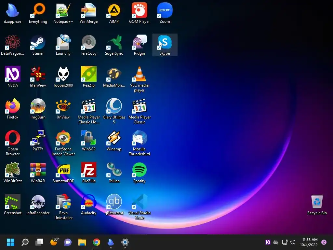The height and width of the screenshot is (250, 333).
Task: Select the GOM Player icon
Action: tap(139, 13)
